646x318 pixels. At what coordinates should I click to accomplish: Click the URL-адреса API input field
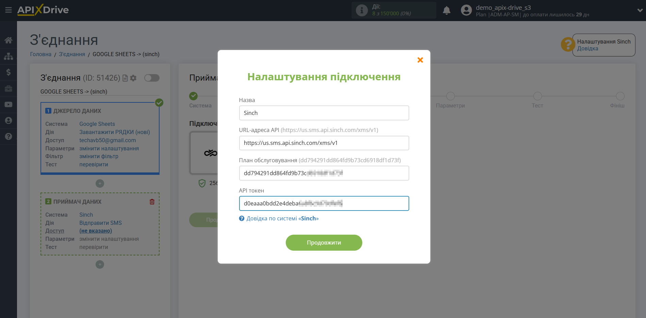324,143
